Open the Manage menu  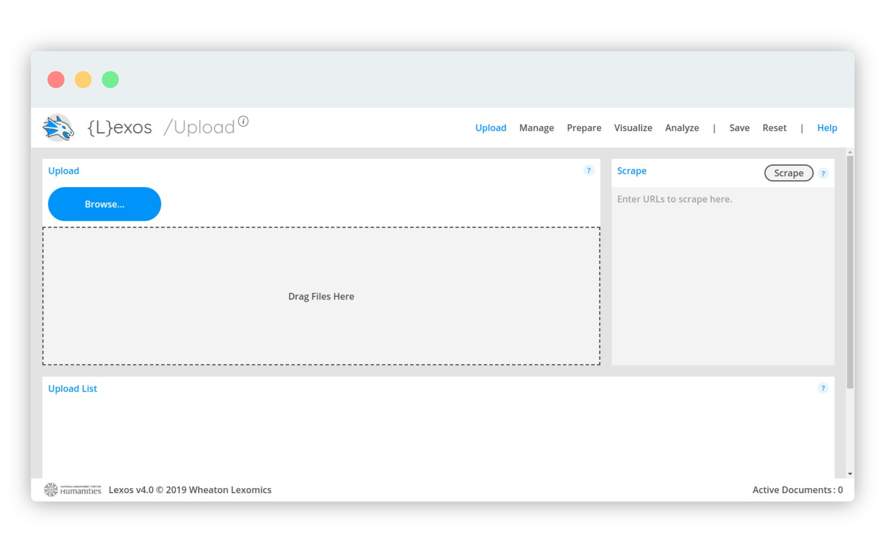click(537, 128)
